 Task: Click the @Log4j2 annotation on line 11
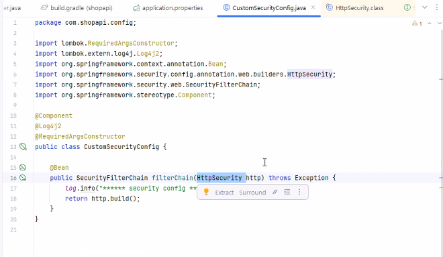[x=48, y=126]
